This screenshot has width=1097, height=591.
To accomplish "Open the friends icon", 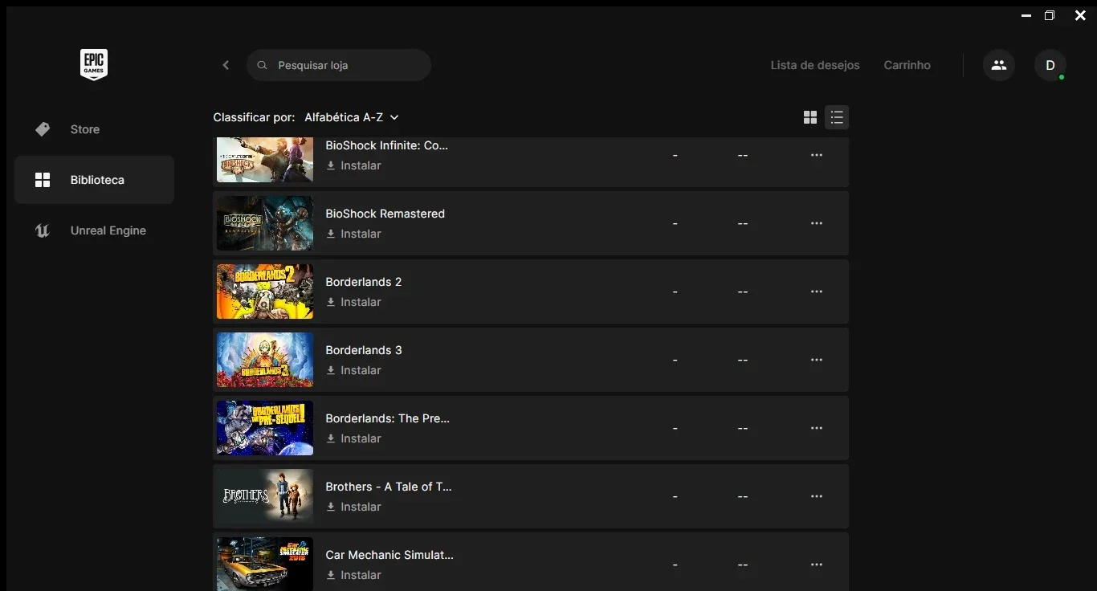I will 999,65.
